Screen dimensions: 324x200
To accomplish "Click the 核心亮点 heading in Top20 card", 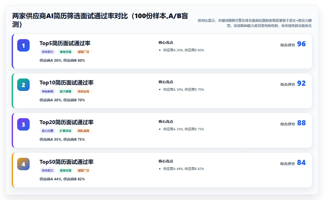I will point(166,122).
